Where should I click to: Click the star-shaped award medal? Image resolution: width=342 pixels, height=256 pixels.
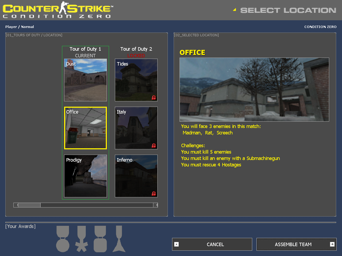click(x=81, y=239)
